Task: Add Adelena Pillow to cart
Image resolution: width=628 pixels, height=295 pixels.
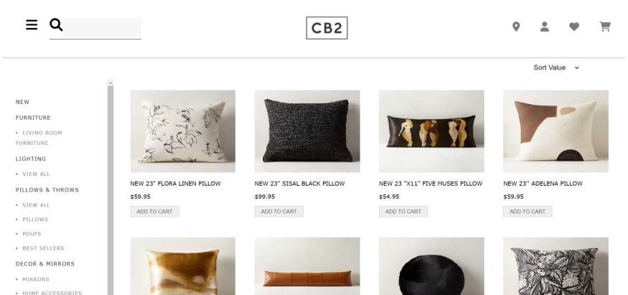Action: coord(528,211)
